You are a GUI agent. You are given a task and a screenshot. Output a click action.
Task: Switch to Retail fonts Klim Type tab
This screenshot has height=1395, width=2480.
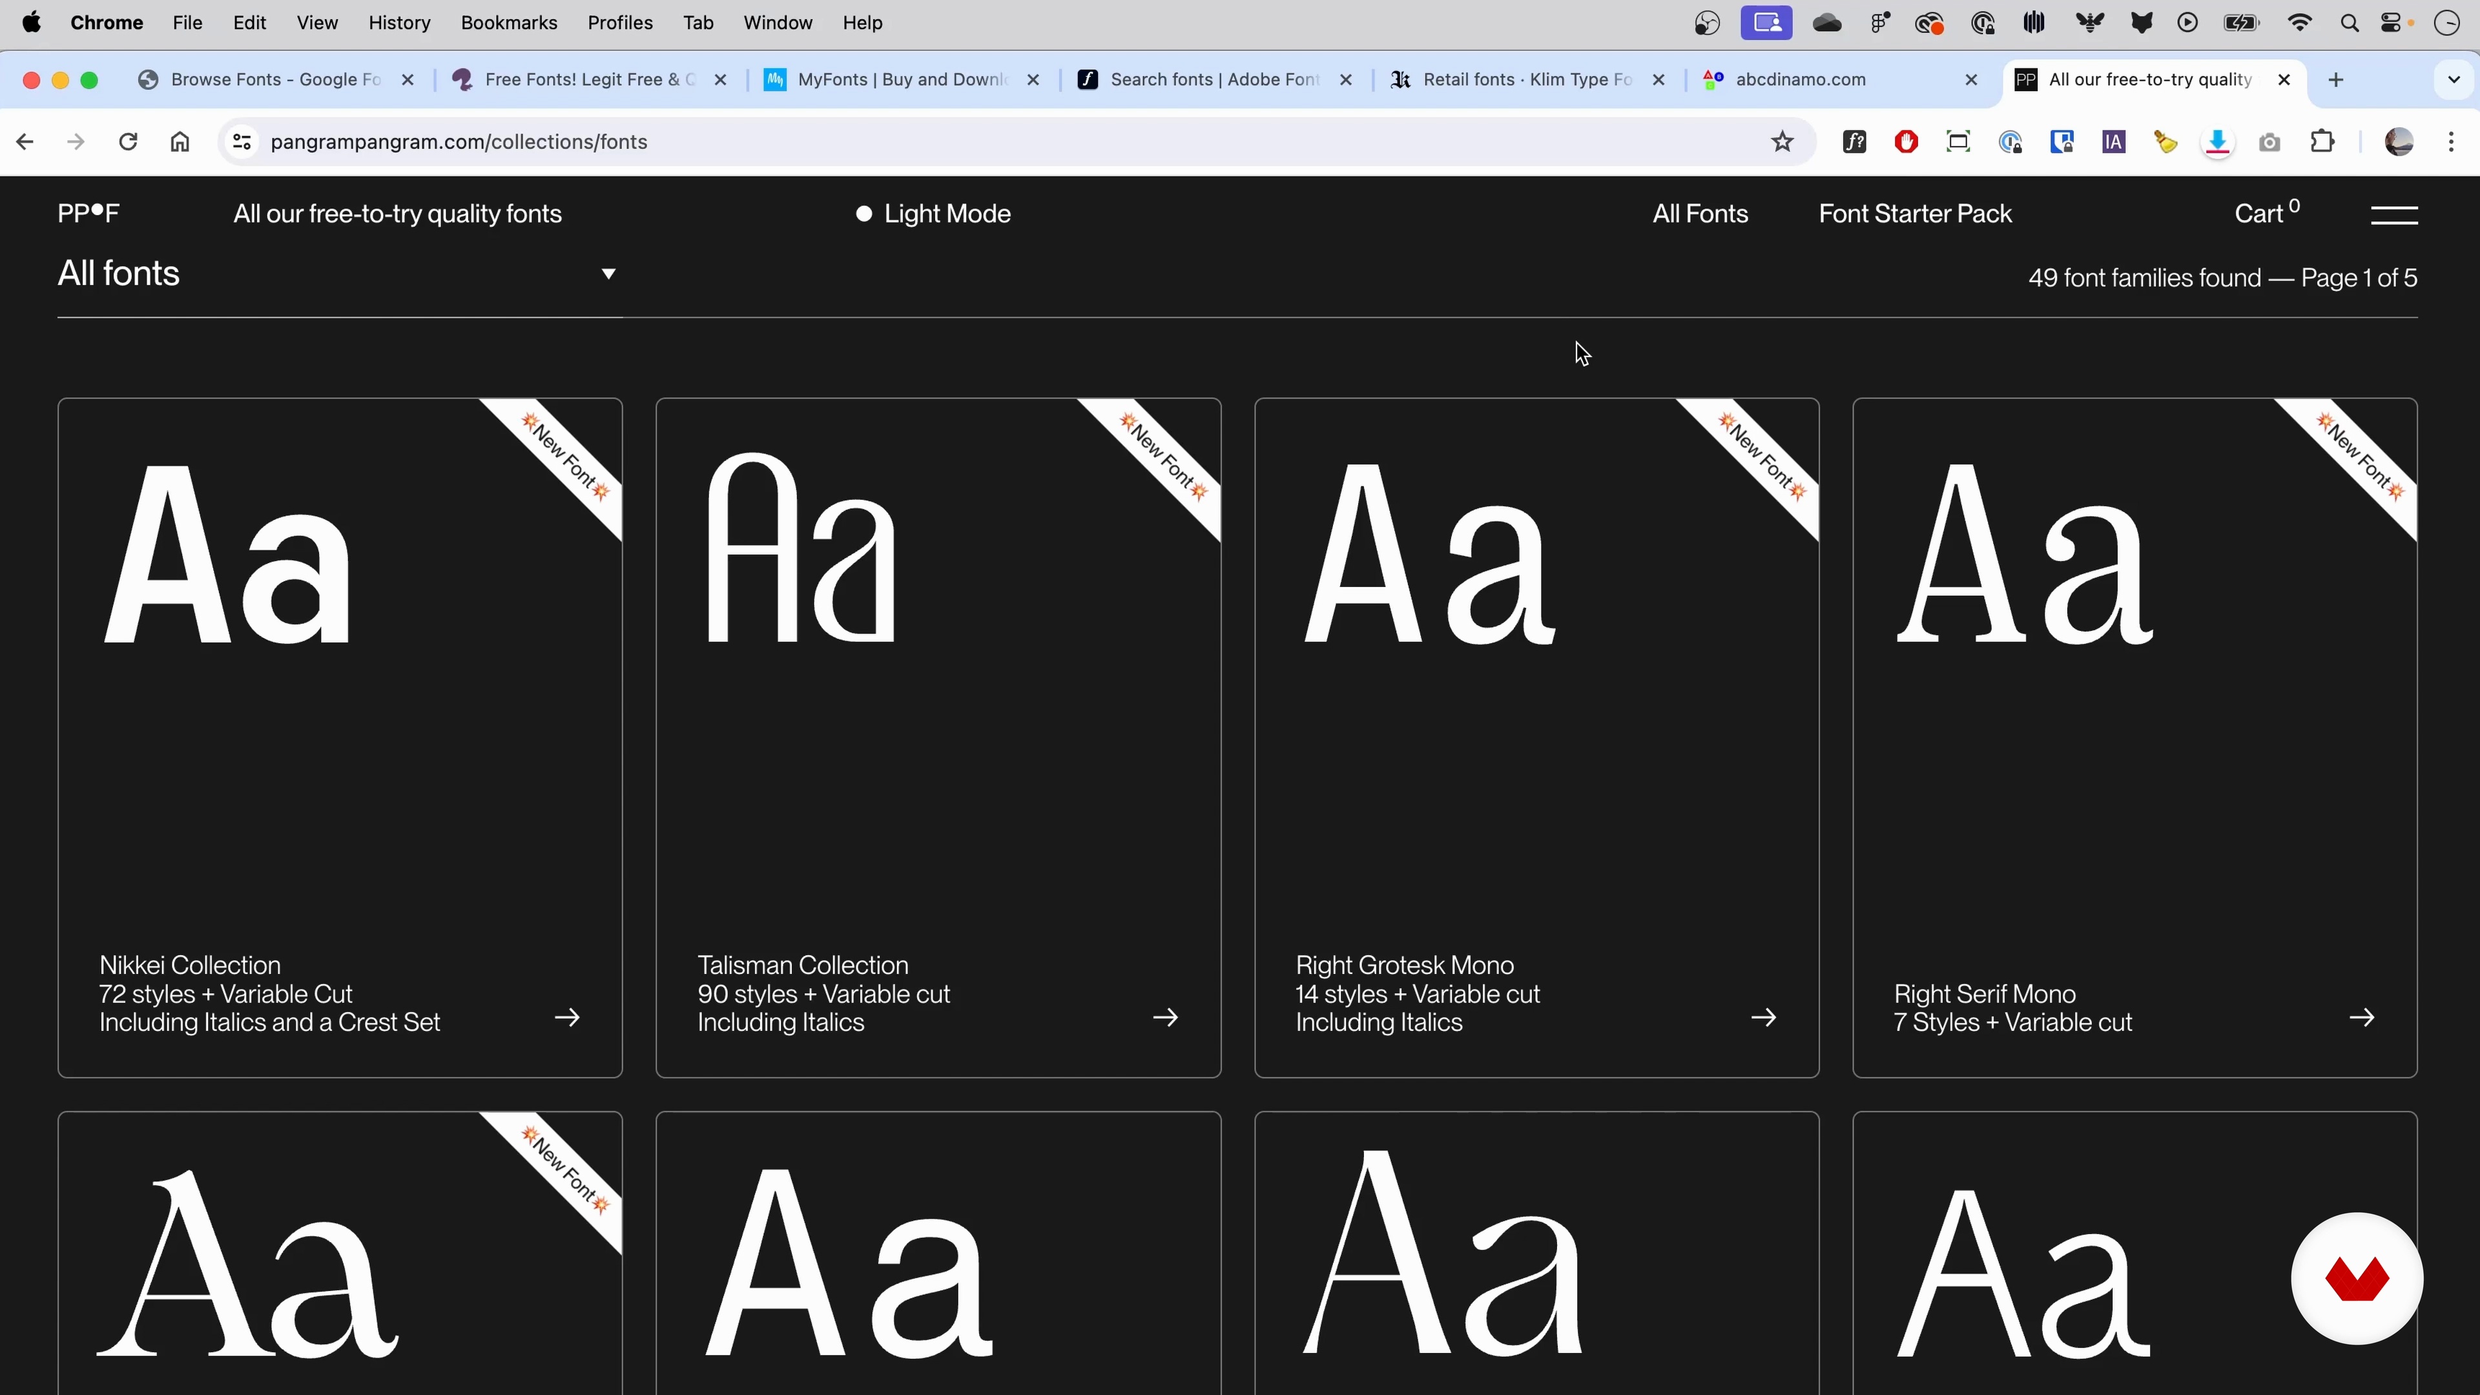(x=1527, y=80)
